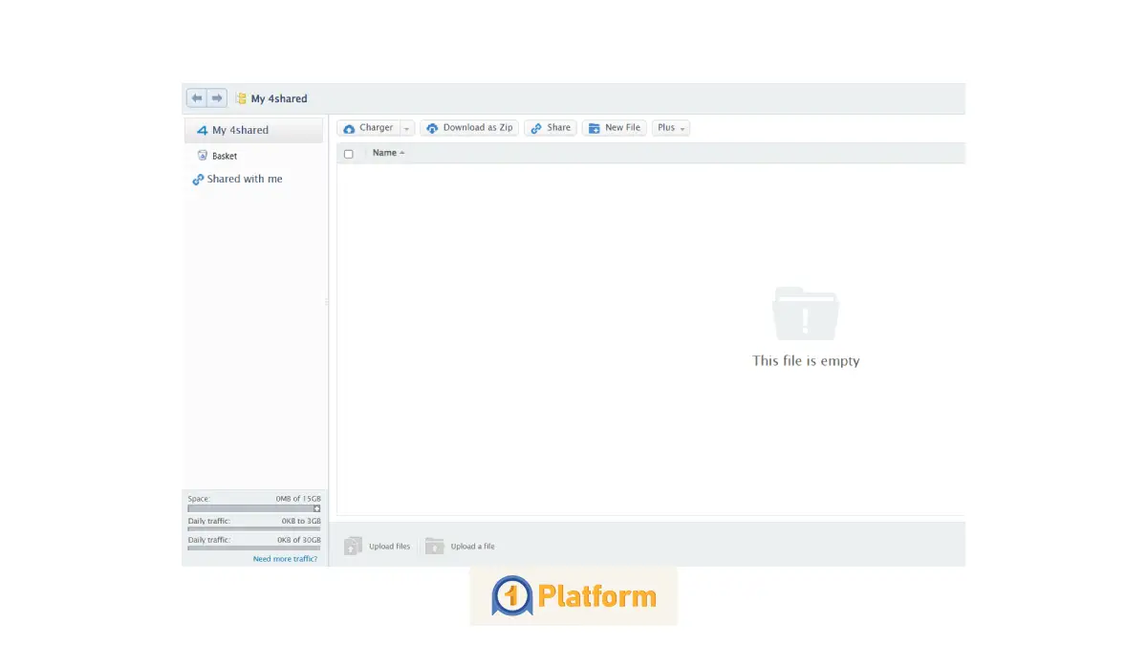Open the Need more traffic? link
1147x645 pixels.
[x=285, y=559]
